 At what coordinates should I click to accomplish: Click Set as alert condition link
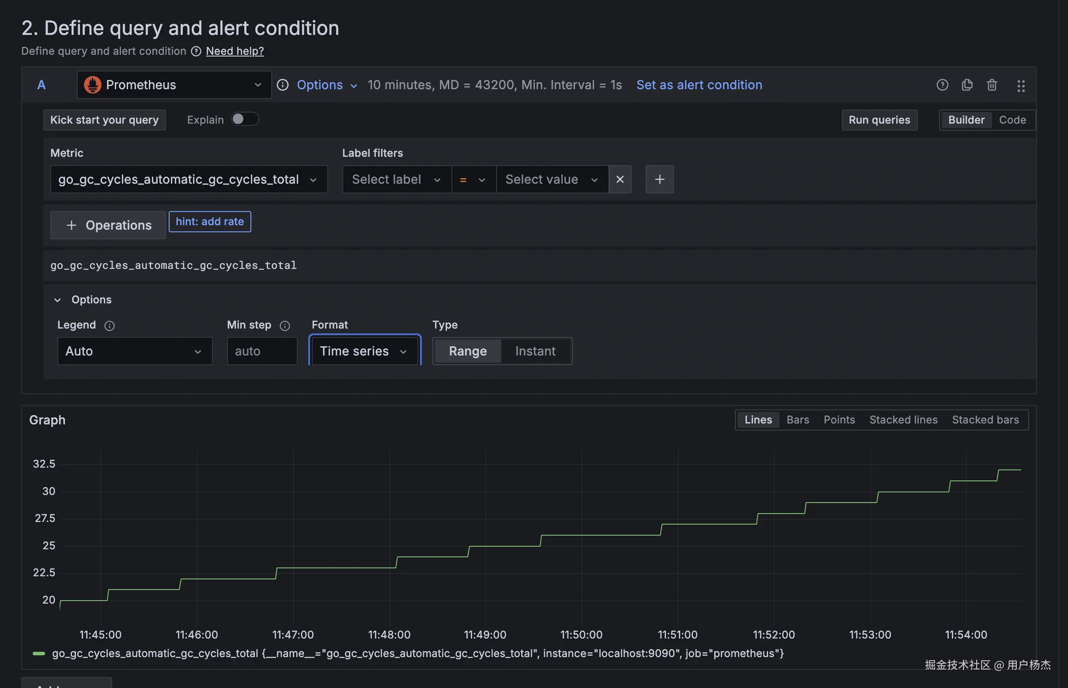[699, 85]
